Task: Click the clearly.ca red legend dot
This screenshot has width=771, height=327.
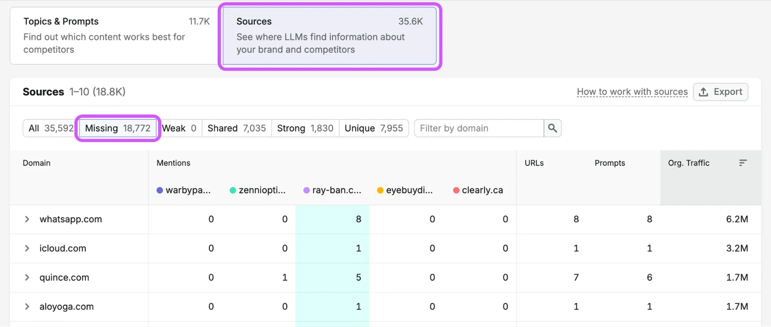Action: coord(456,191)
